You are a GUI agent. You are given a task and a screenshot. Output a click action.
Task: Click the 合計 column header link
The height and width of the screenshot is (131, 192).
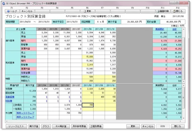pos(174,28)
